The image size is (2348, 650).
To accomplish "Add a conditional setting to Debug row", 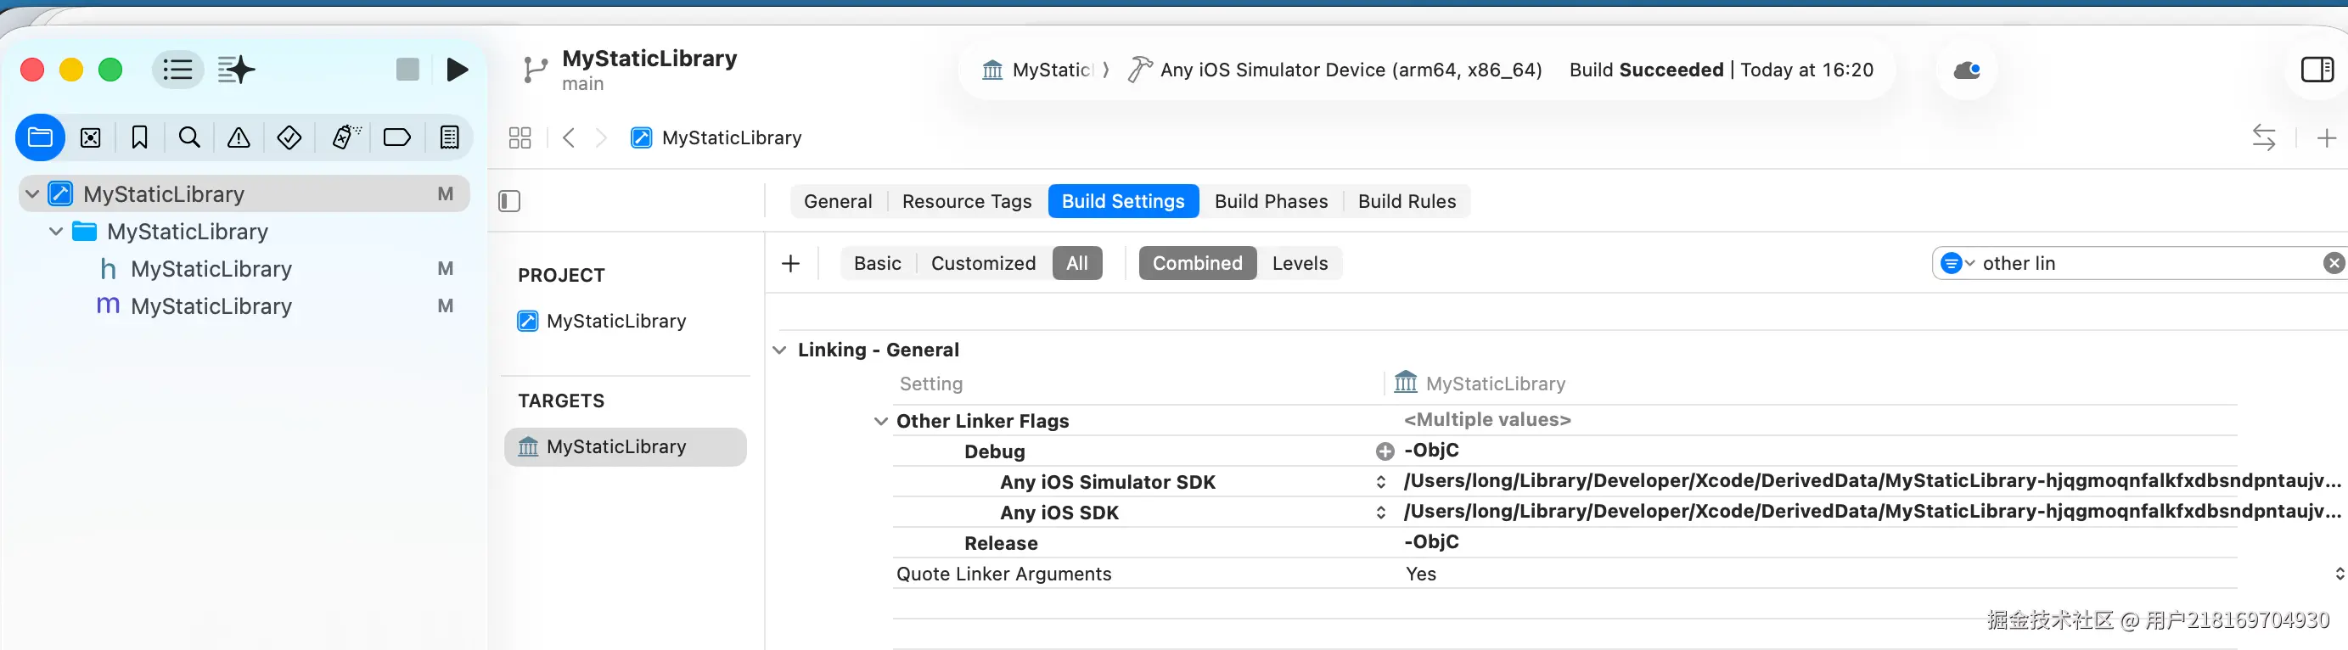I will (x=1385, y=451).
